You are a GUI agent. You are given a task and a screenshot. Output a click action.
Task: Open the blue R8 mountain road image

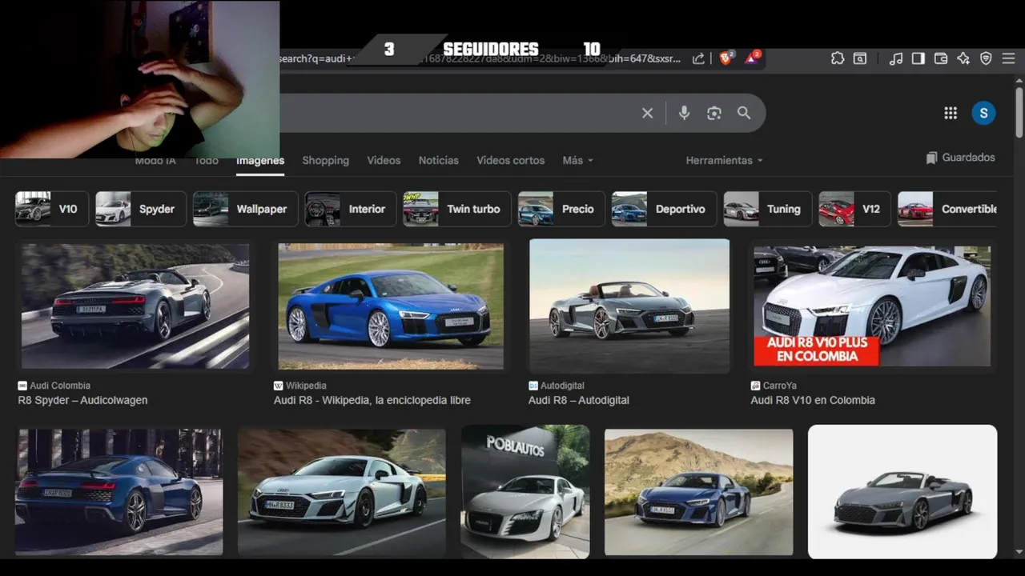click(698, 492)
